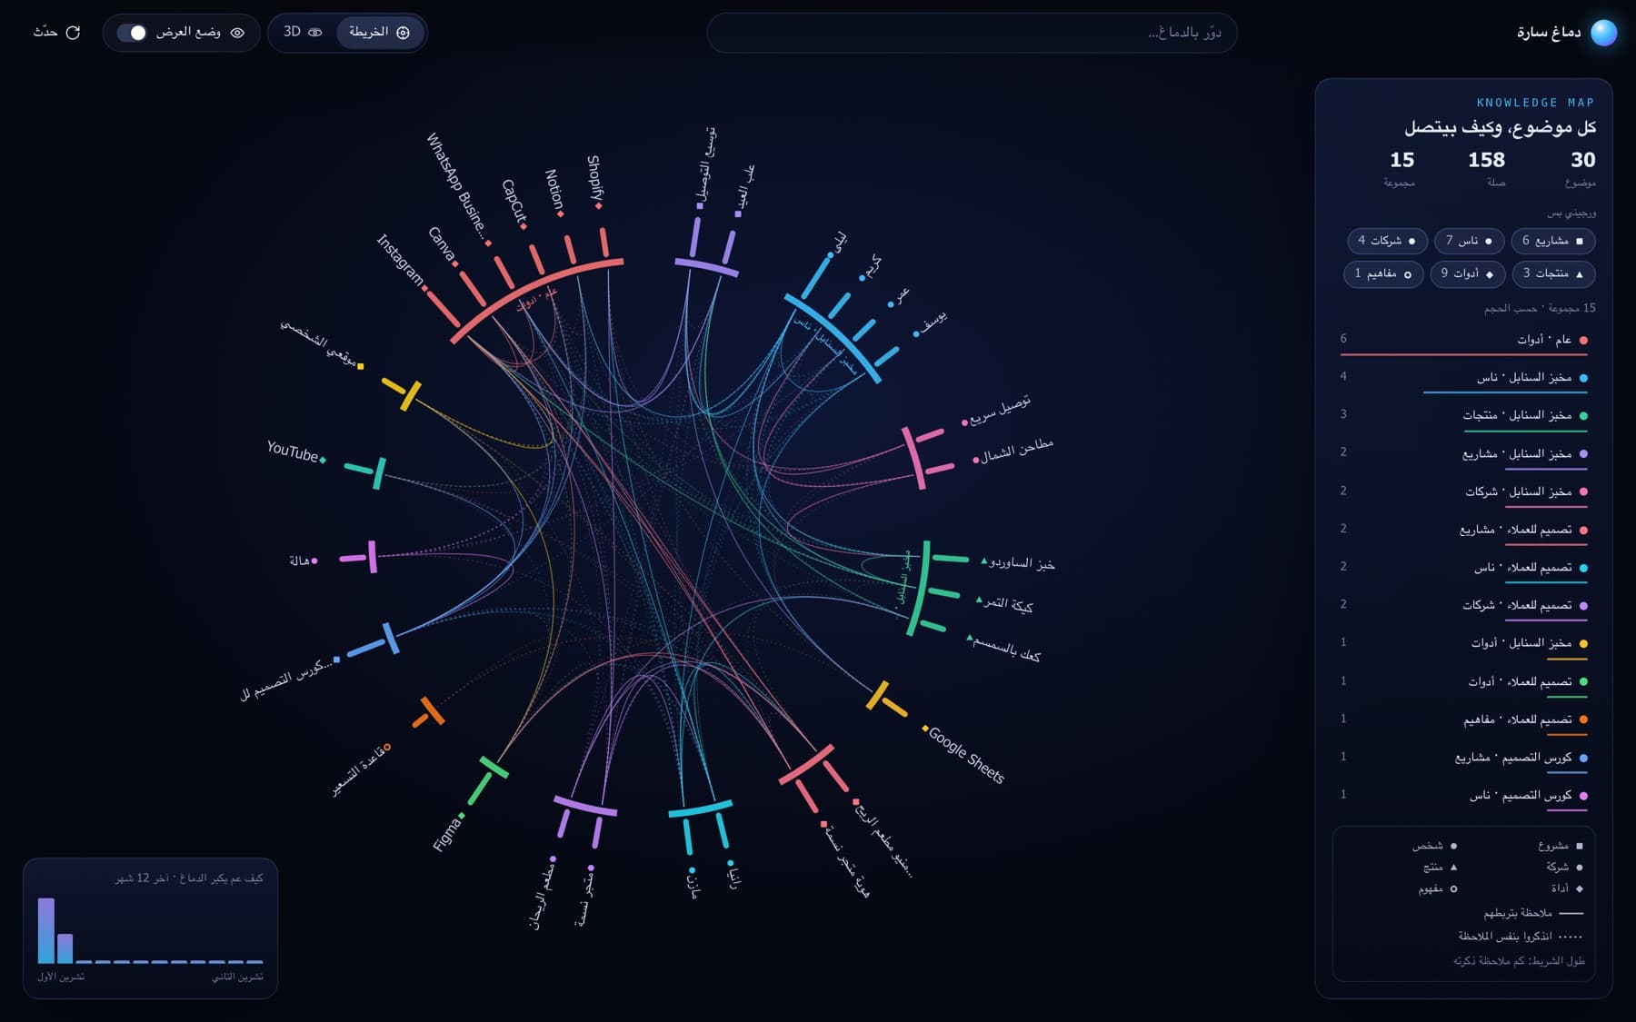
Task: Switch to the الخريطة map view tab
Action: click(x=380, y=32)
